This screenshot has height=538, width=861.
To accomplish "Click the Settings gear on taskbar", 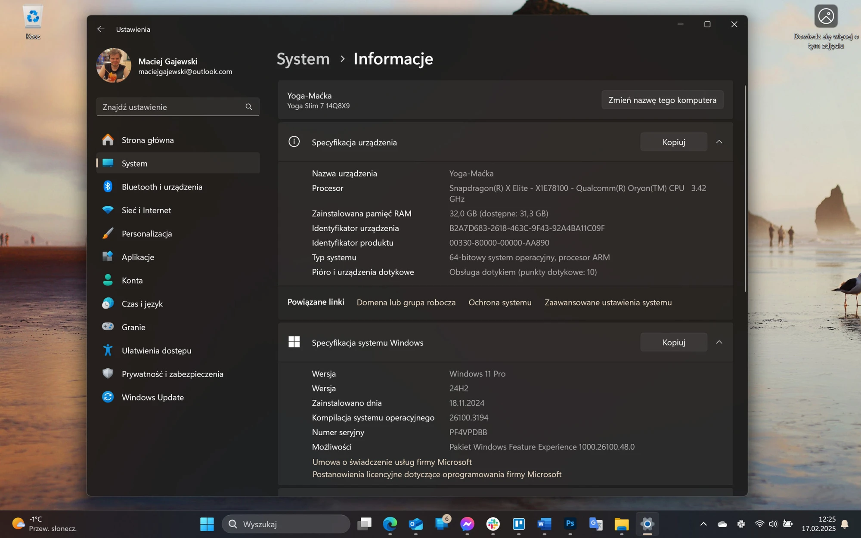I will tap(647, 524).
